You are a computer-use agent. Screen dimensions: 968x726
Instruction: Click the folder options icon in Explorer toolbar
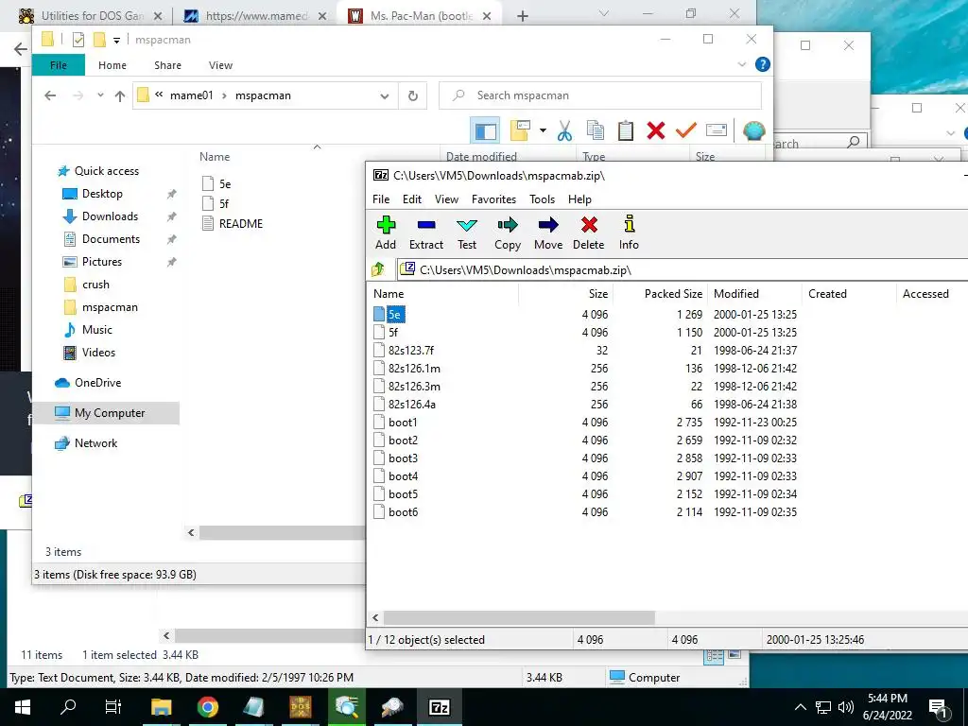pyautogui.click(x=521, y=130)
